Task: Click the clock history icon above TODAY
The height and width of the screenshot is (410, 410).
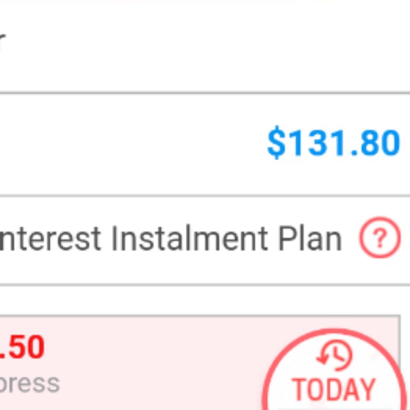Action: click(x=335, y=356)
